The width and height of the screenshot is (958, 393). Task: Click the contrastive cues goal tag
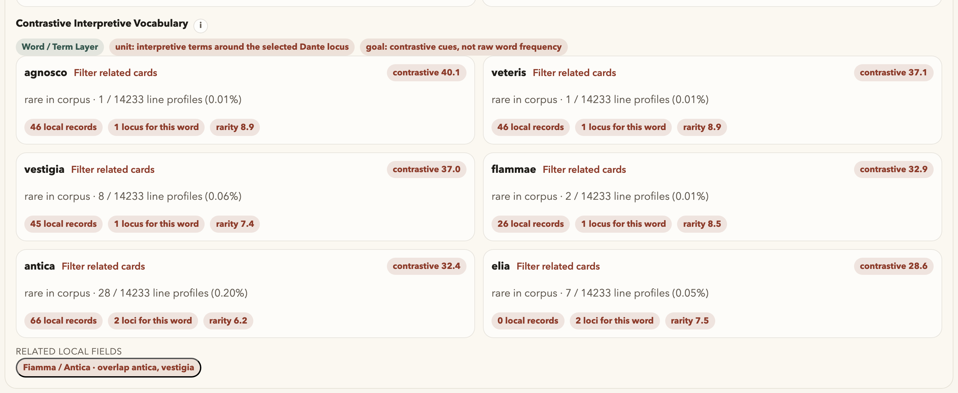coord(464,47)
